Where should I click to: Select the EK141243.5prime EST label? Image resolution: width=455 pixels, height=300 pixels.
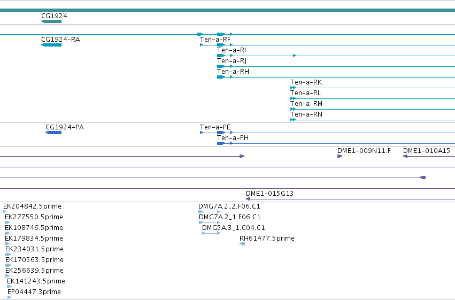click(36, 281)
